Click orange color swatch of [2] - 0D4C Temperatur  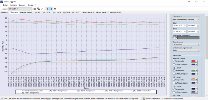[x=193, y=80]
